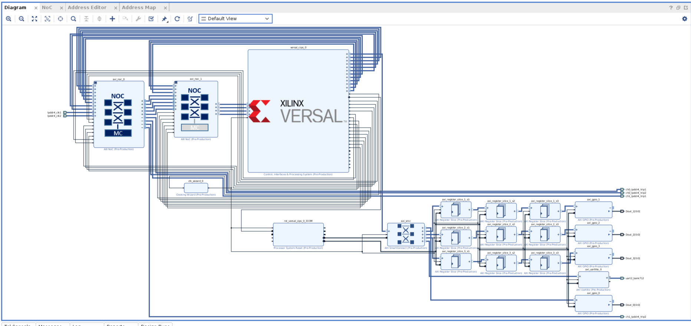Switch to the NoC tab
Screen dimensions: 691x326
[47, 8]
